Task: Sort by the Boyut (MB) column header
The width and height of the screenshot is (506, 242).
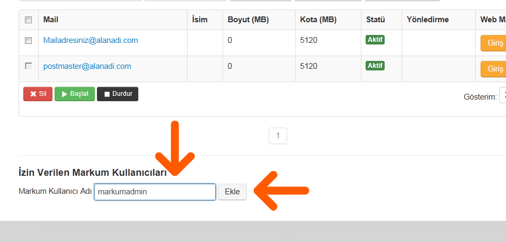Action: (x=248, y=20)
